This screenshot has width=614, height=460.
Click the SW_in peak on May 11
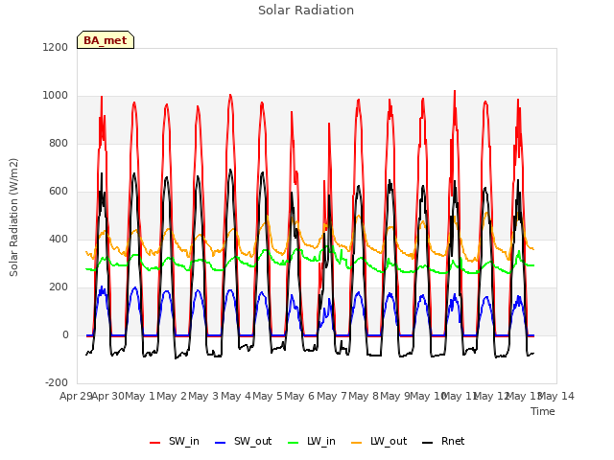click(455, 91)
